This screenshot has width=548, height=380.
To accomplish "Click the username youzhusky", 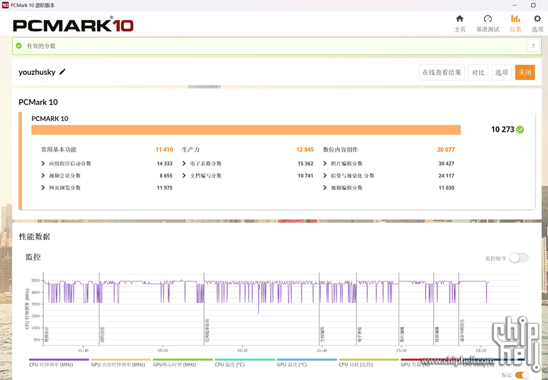I will pyautogui.click(x=37, y=72).
